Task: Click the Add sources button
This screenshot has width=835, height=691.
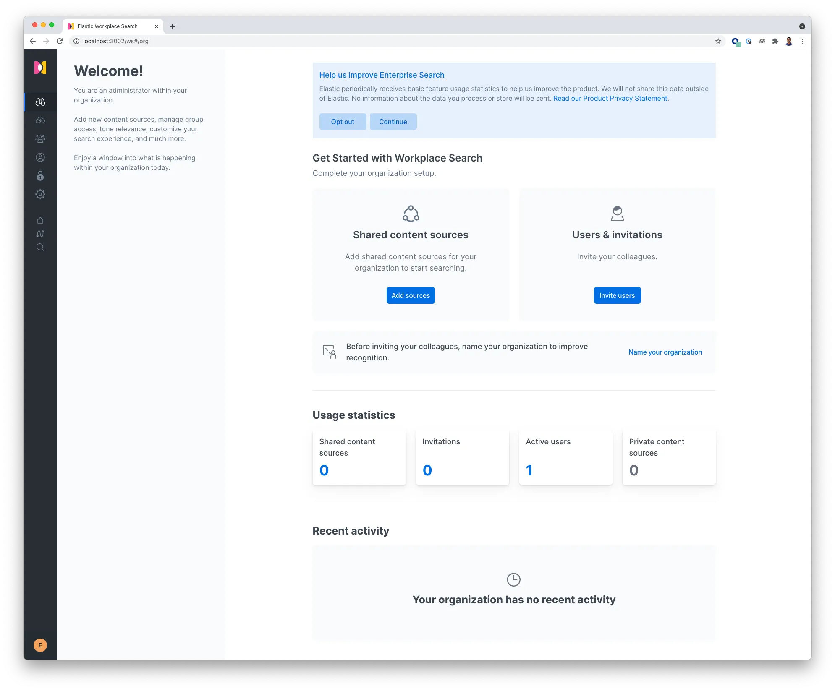Action: click(410, 295)
